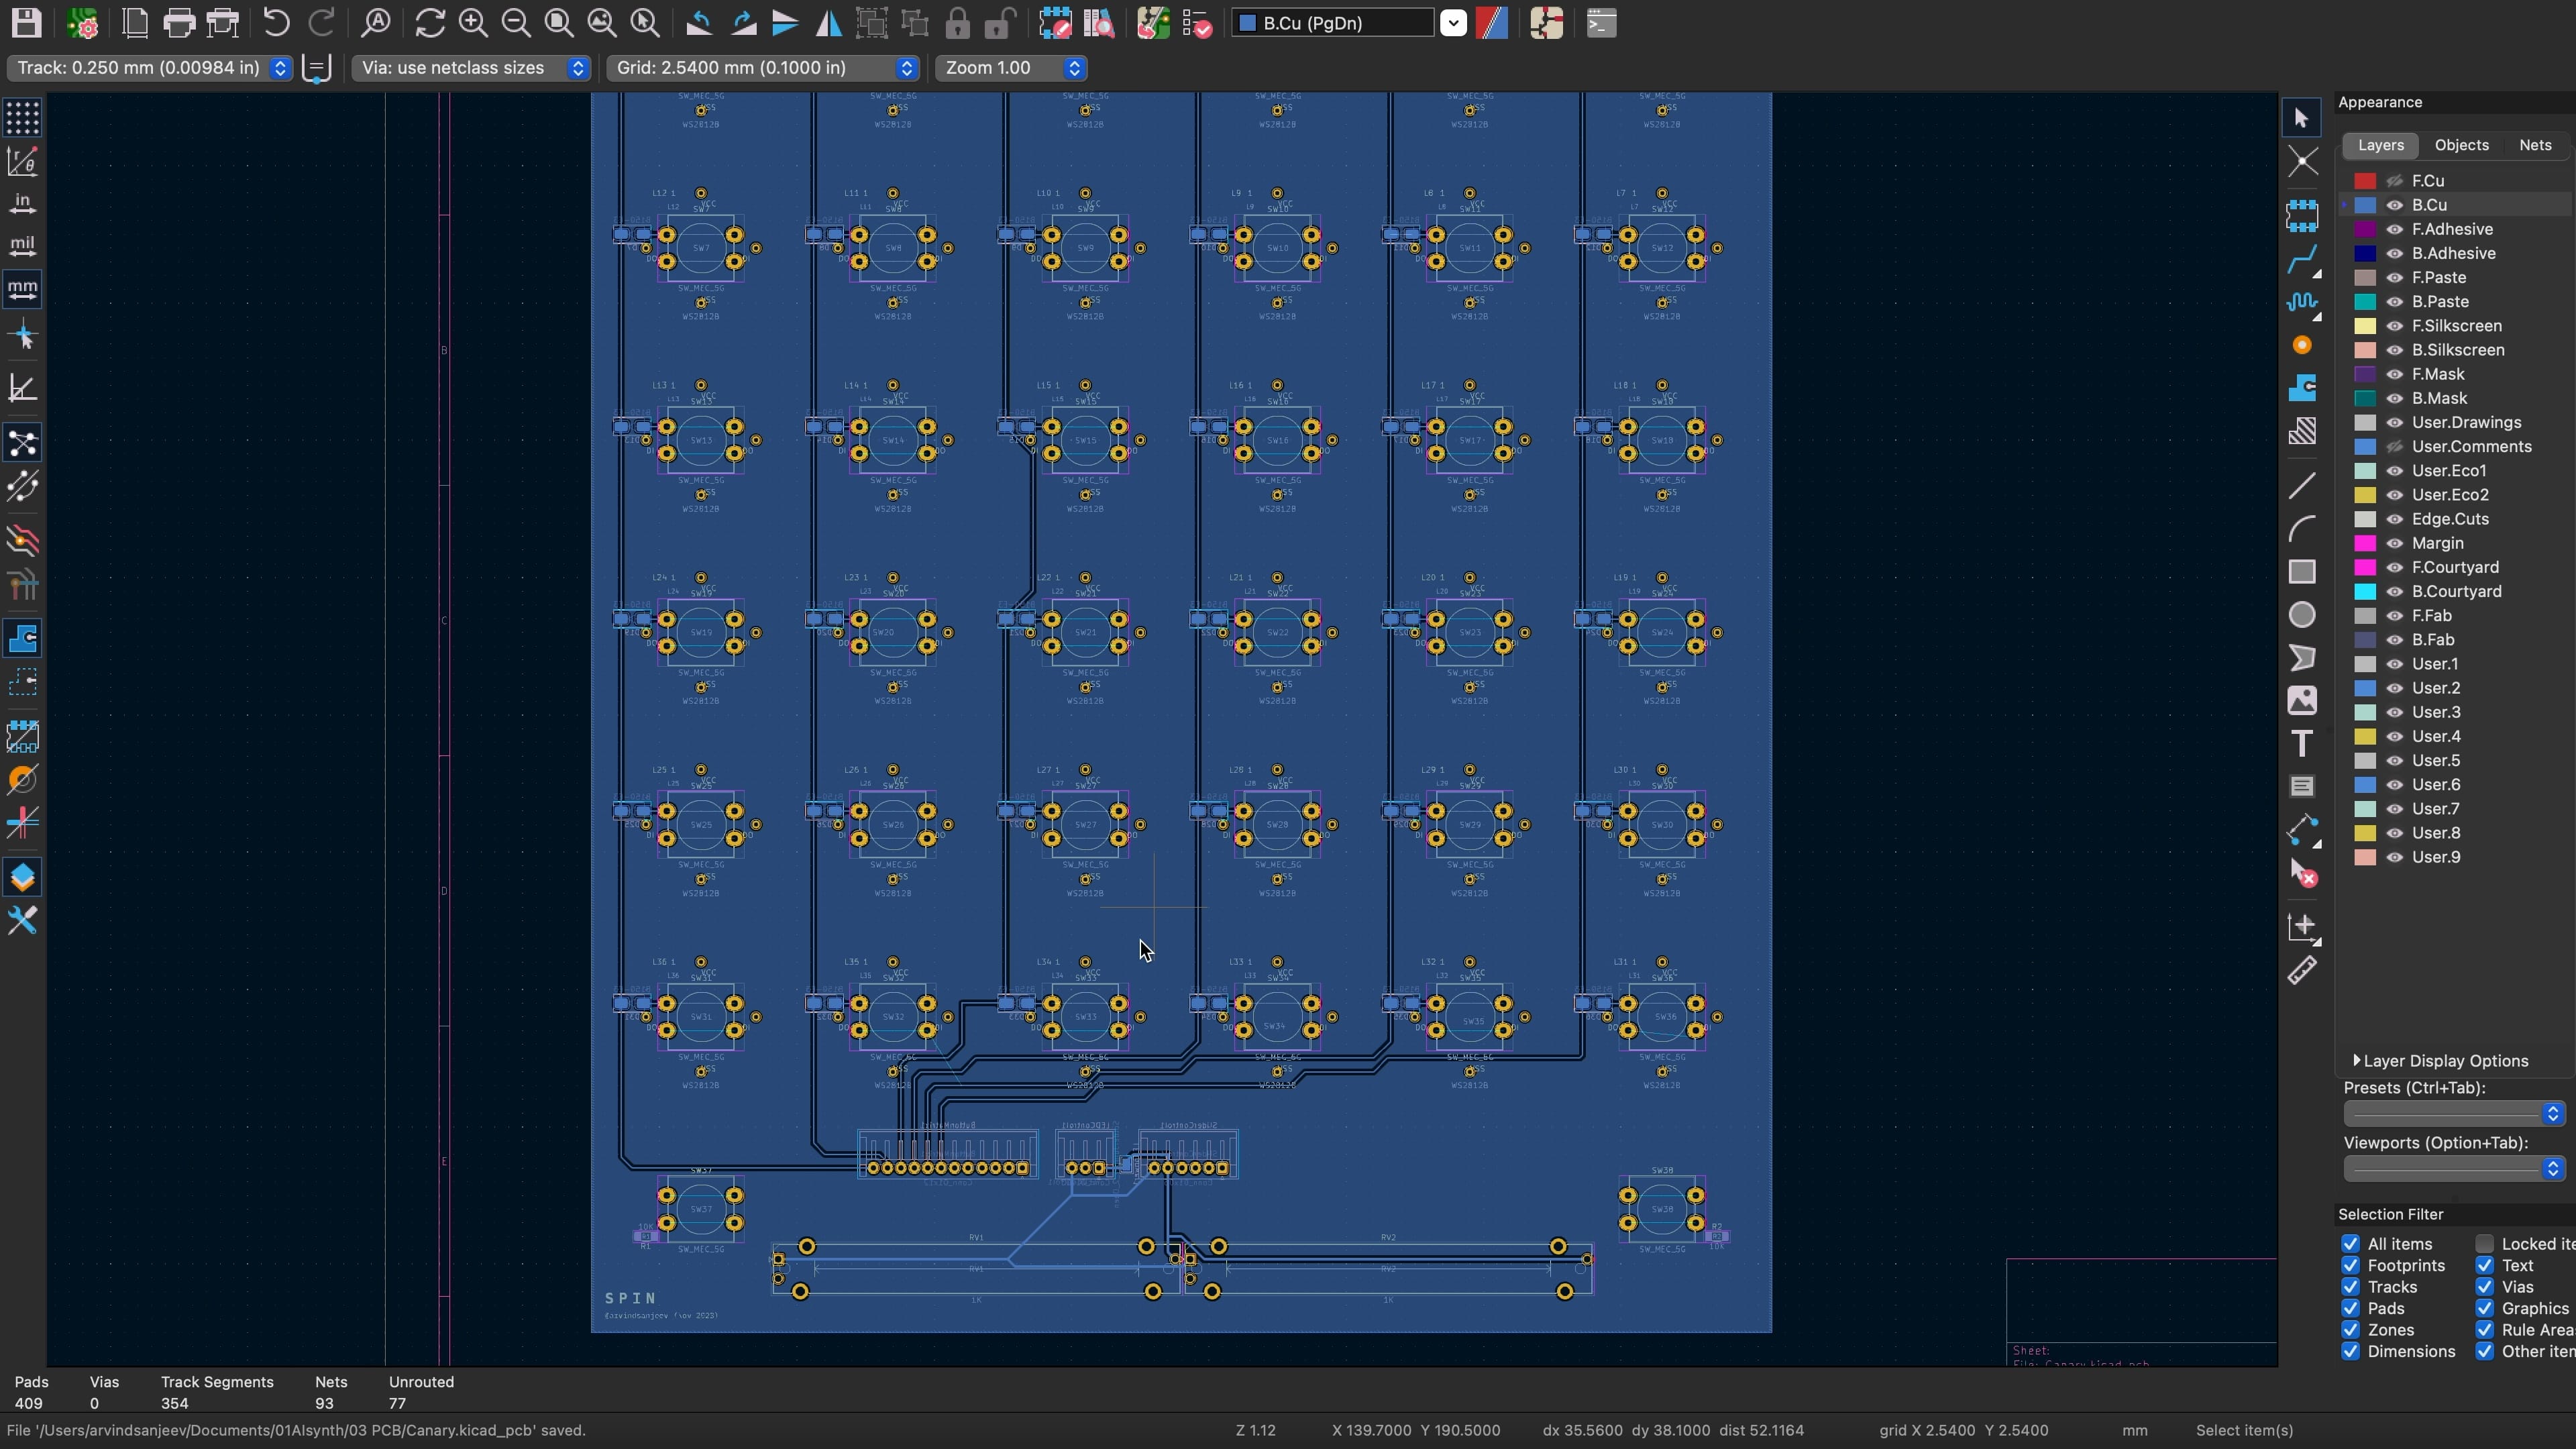This screenshot has height=1449, width=2576.
Task: Toggle ratsnest display icon
Action: (x=23, y=443)
